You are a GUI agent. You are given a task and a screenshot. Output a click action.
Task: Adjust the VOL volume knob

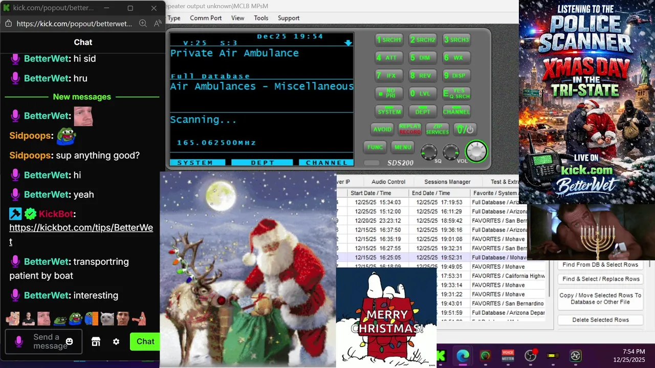click(450, 152)
